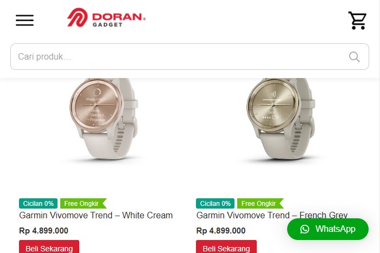Click the search magnifier icon
380x253 pixels.
pos(354,57)
